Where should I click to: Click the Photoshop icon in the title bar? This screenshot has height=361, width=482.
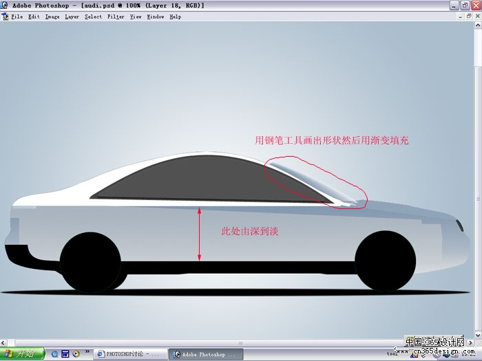click(4, 6)
